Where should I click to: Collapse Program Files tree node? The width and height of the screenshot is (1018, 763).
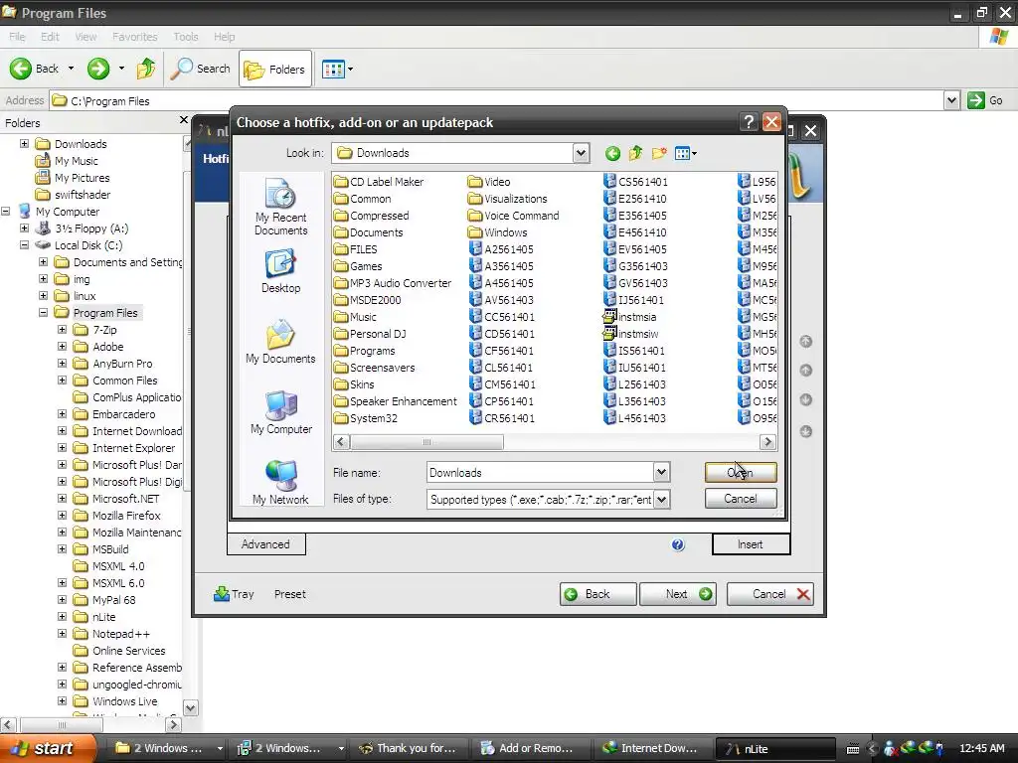coord(43,313)
